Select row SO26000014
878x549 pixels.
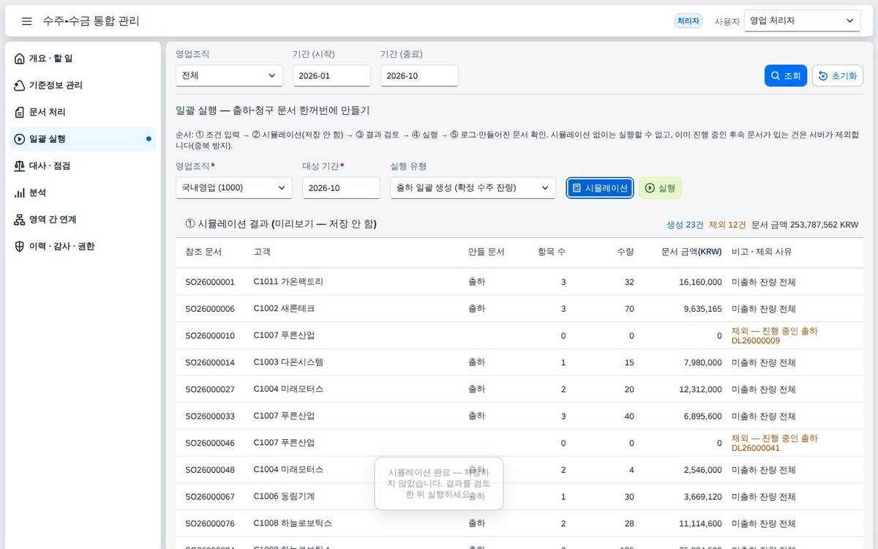coord(519,362)
